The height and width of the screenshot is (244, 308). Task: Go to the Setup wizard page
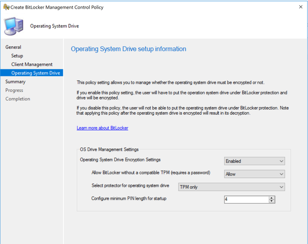tap(17, 56)
